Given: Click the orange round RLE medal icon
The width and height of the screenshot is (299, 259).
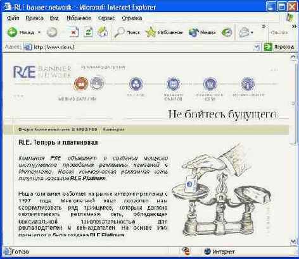Looking at the screenshot, I should (80, 83).
